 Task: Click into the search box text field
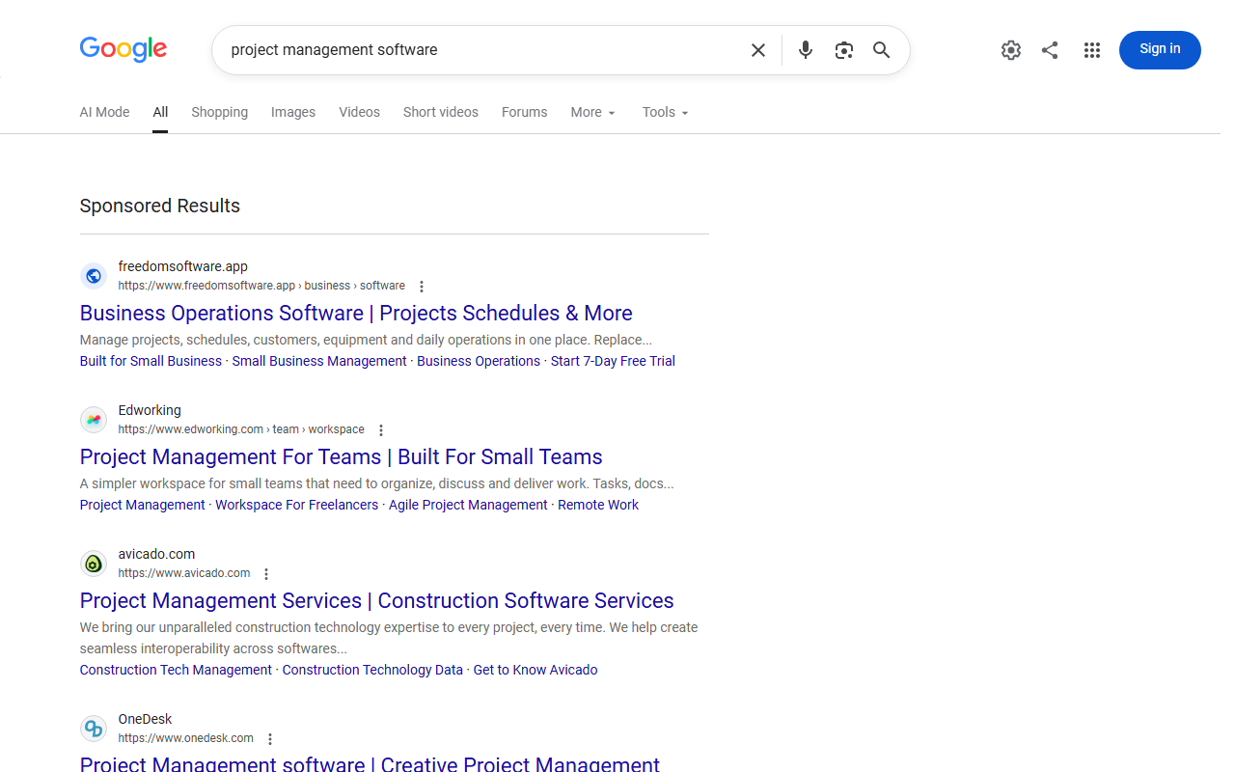pos(482,50)
